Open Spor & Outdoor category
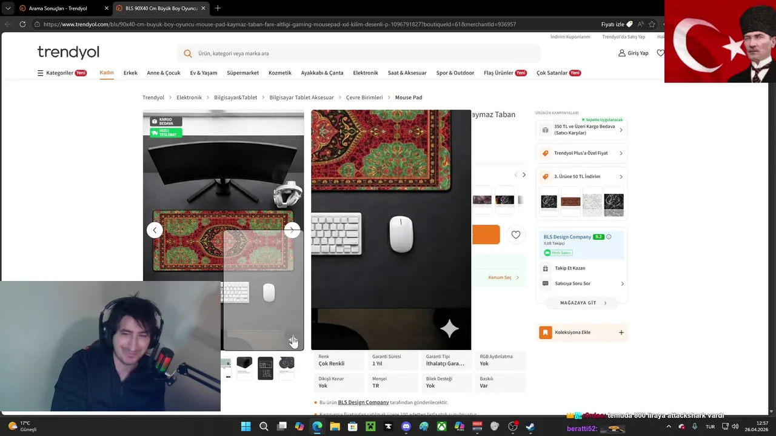776x436 pixels. point(455,73)
